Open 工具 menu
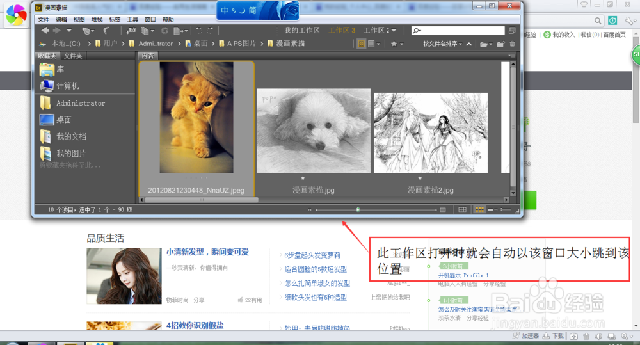The image size is (640, 345). coord(132,20)
